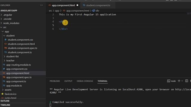Image resolution: width=191 pixels, height=107 pixels.
Task: Select the TERMINAL panel tab
Action: click(102, 81)
